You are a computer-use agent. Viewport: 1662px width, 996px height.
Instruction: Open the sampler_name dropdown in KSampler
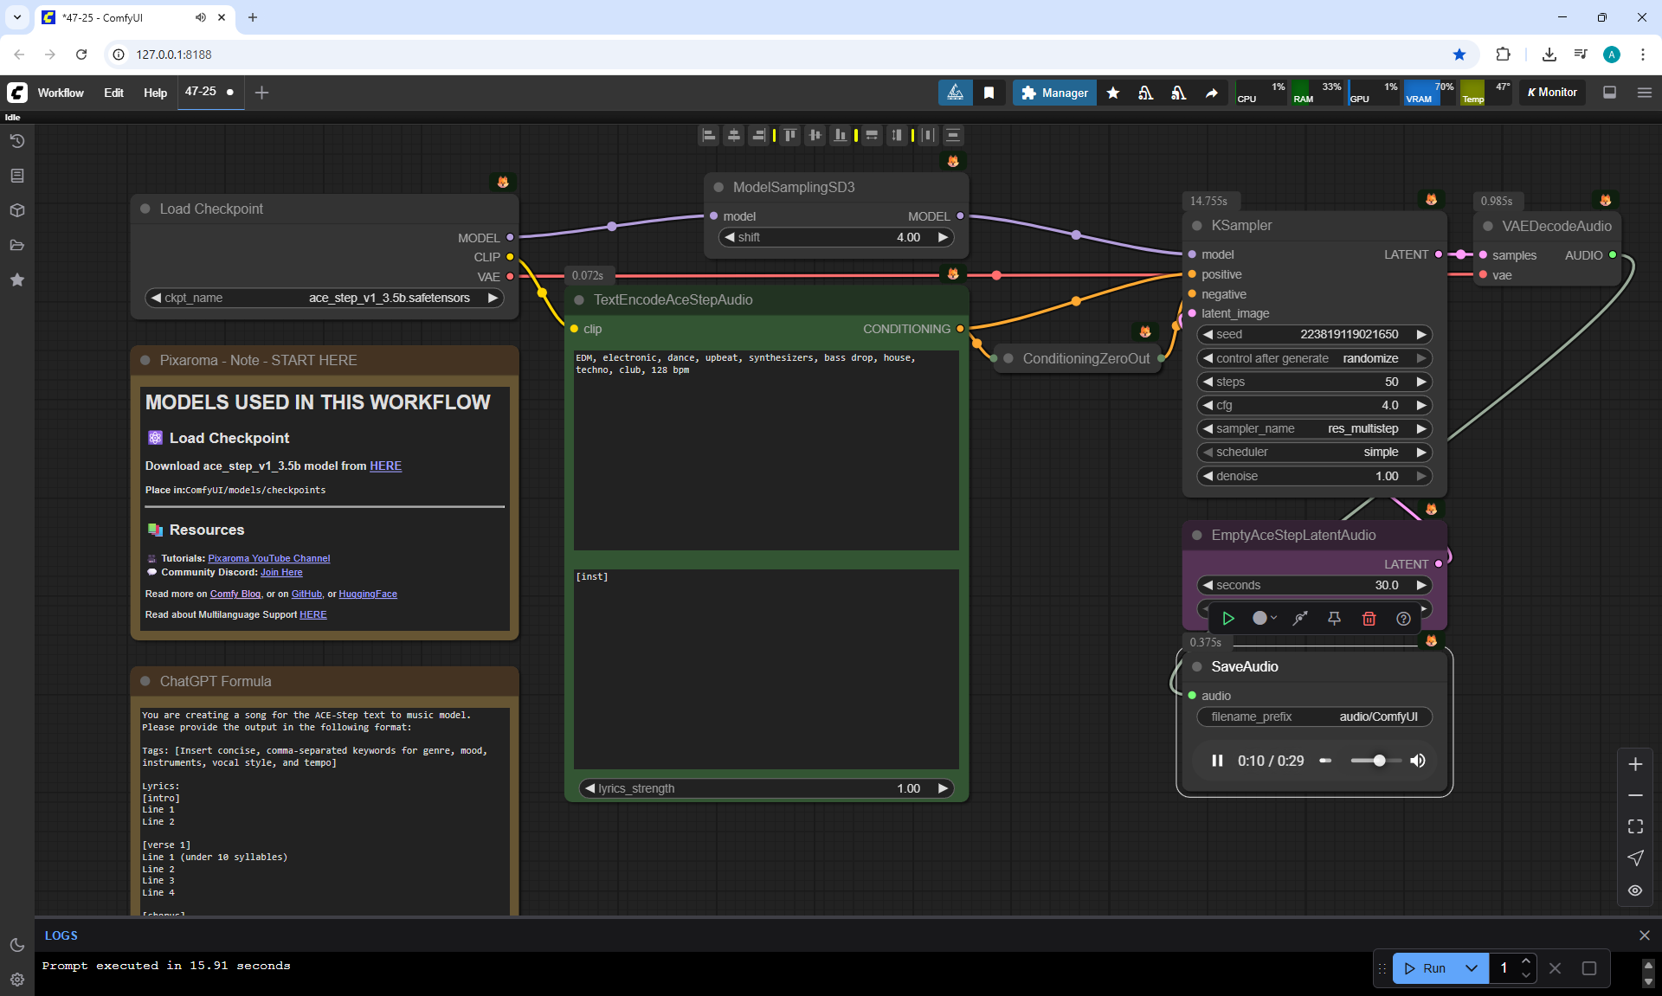pos(1313,428)
